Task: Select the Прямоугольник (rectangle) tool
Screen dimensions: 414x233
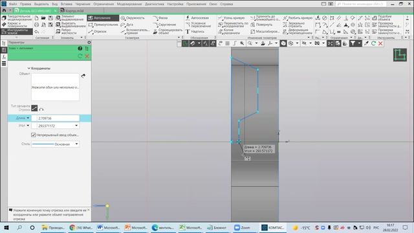Action: point(103,25)
